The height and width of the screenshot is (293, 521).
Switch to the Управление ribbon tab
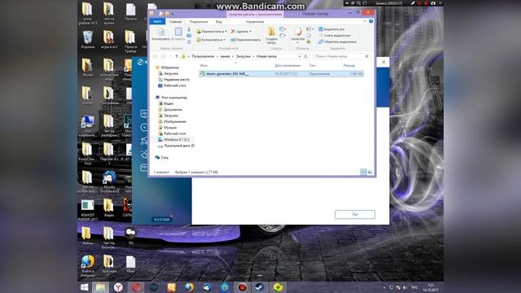coord(255,22)
